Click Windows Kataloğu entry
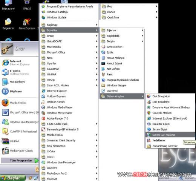196x181 pixels. coord(69,12)
